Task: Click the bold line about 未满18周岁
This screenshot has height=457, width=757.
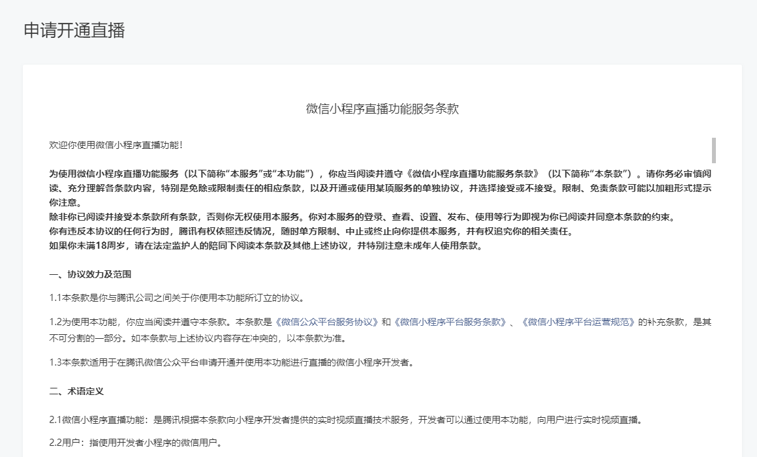Action: point(266,245)
